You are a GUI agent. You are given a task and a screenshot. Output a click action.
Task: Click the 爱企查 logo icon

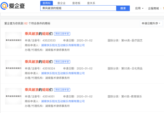pos(4,6)
